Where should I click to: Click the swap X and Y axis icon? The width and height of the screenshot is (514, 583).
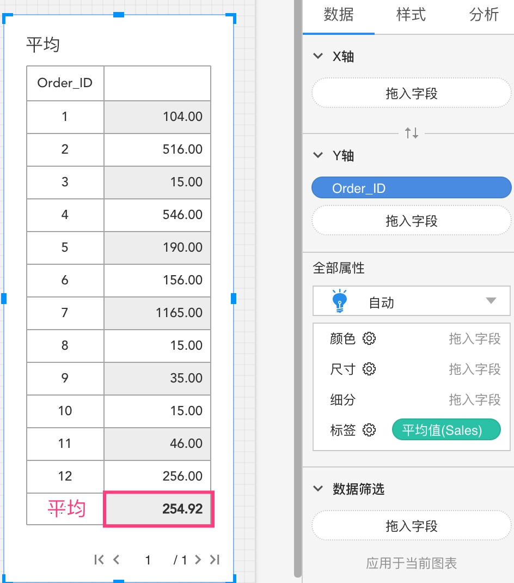[412, 132]
